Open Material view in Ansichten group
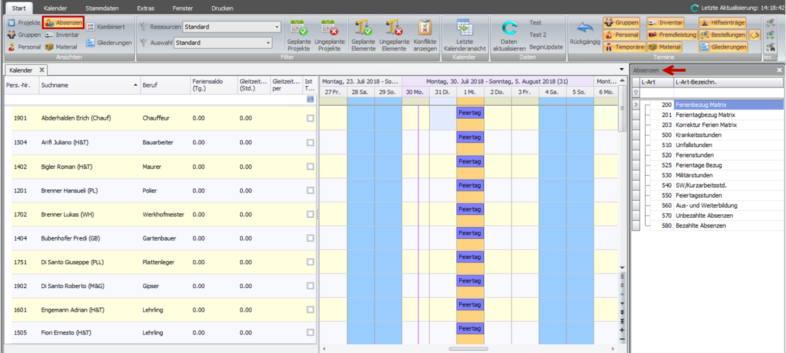This screenshot has height=353, width=786. click(61, 47)
